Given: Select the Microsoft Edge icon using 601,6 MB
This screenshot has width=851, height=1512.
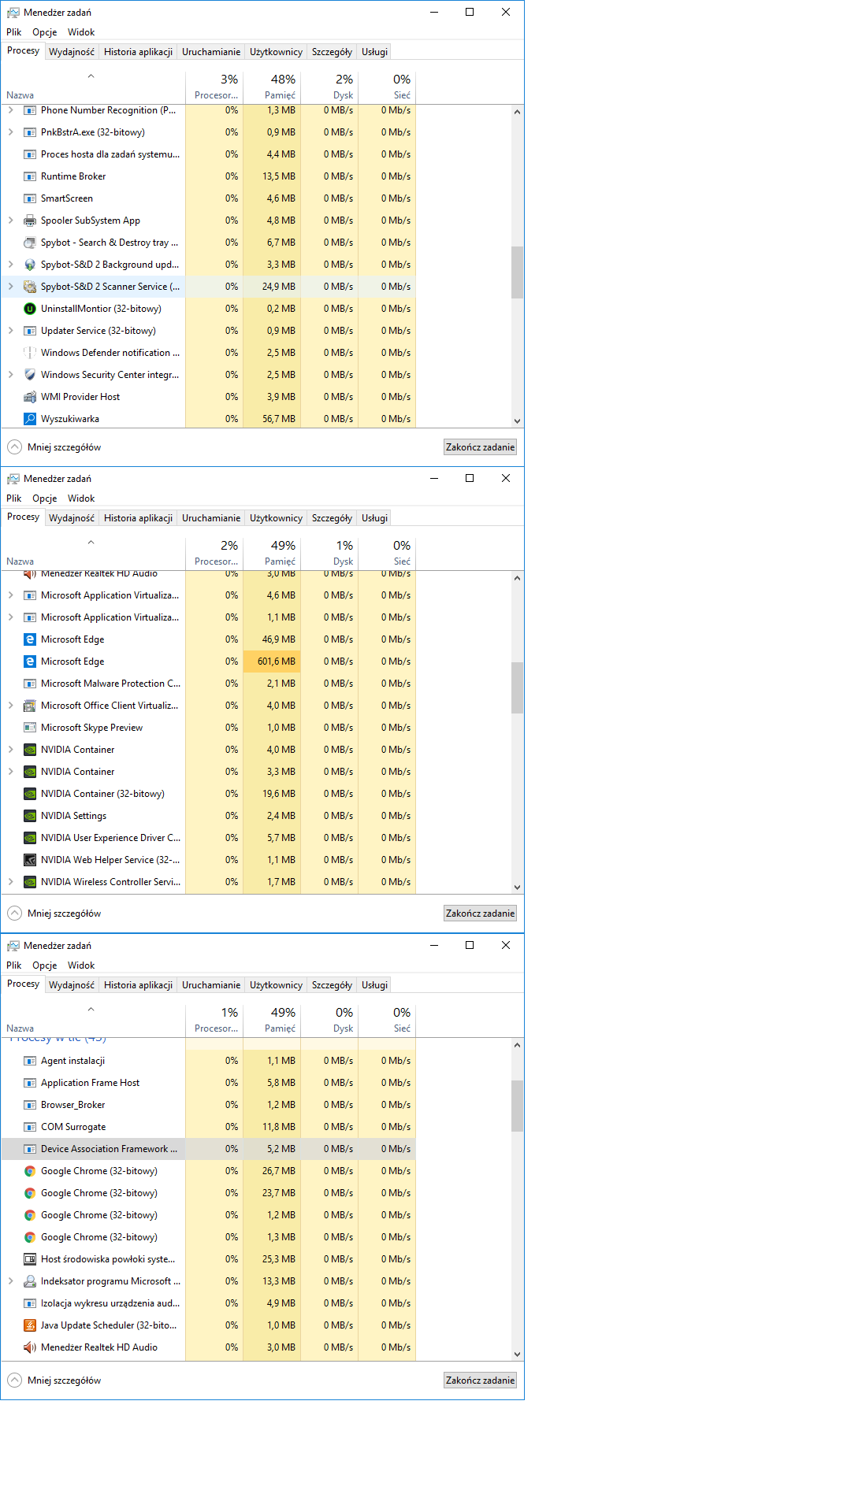Looking at the screenshot, I should (30, 661).
